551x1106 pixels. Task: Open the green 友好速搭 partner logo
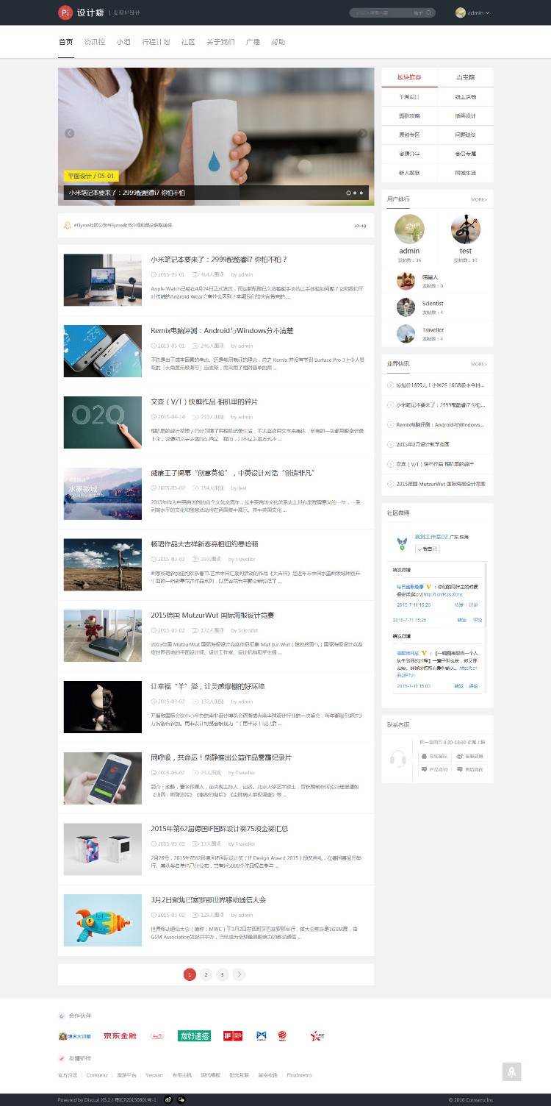pos(195,1035)
